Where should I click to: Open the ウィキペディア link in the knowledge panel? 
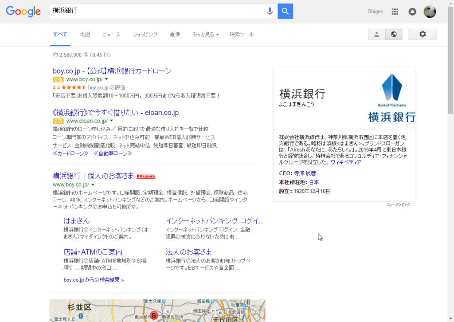click(346, 162)
